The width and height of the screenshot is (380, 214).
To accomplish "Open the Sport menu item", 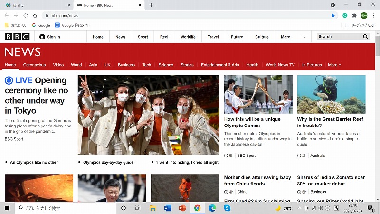I will tap(143, 37).
